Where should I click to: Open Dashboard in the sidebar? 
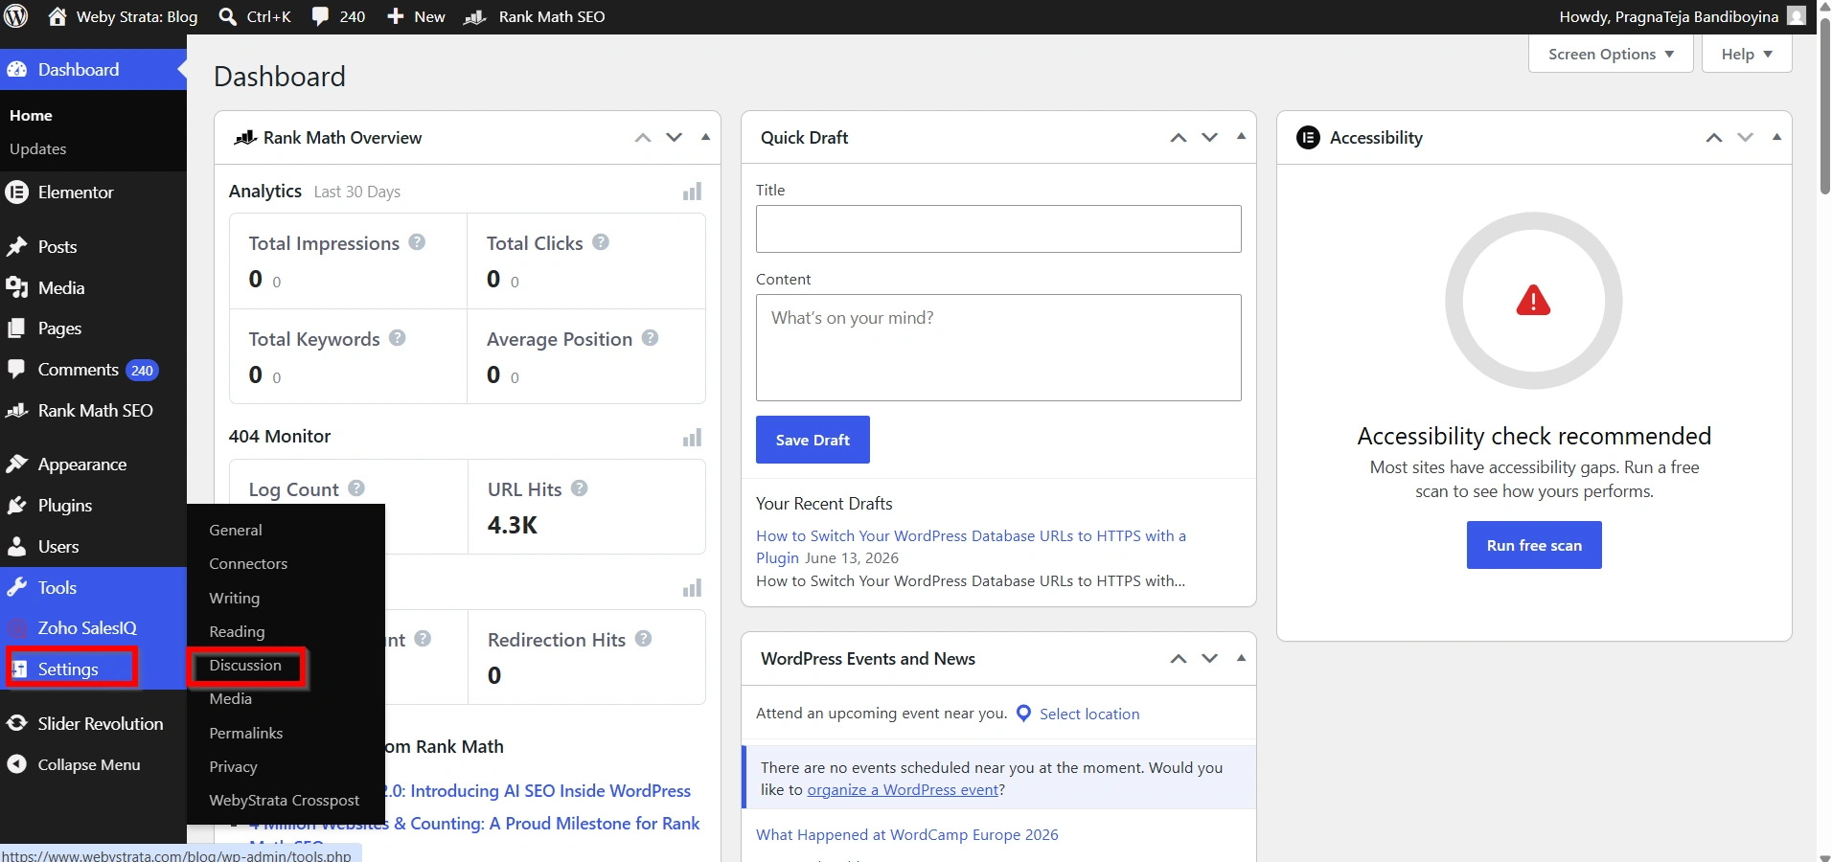(x=93, y=69)
